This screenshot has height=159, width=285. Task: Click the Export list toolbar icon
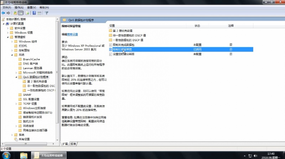click(27, 13)
